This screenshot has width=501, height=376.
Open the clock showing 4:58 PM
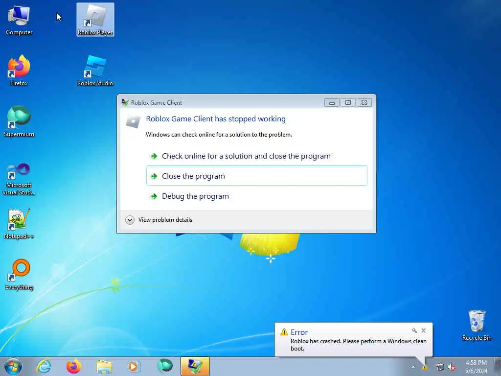coord(476,367)
